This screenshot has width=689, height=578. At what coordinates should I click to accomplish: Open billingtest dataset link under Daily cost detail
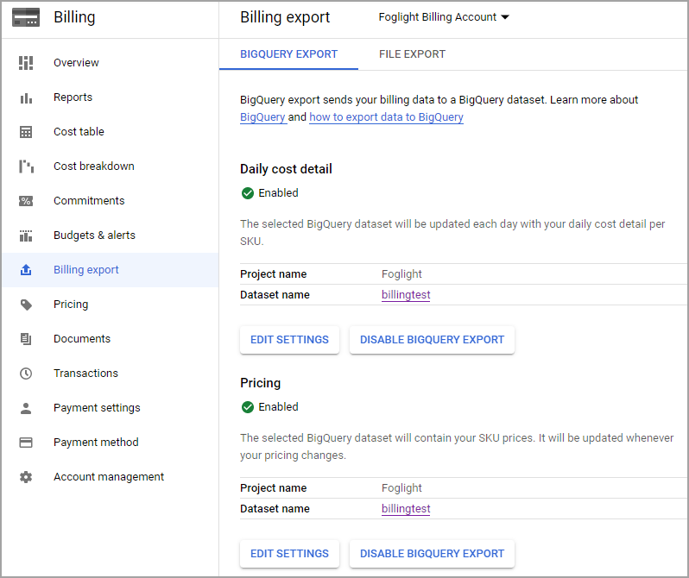pyautogui.click(x=406, y=295)
